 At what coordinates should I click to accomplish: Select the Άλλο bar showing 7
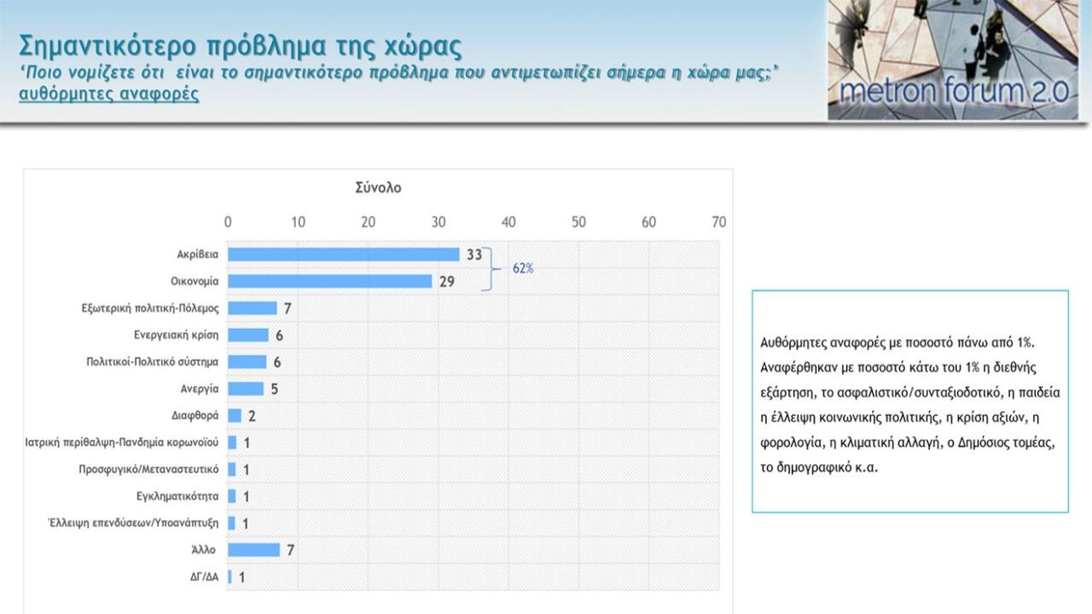coord(253,550)
